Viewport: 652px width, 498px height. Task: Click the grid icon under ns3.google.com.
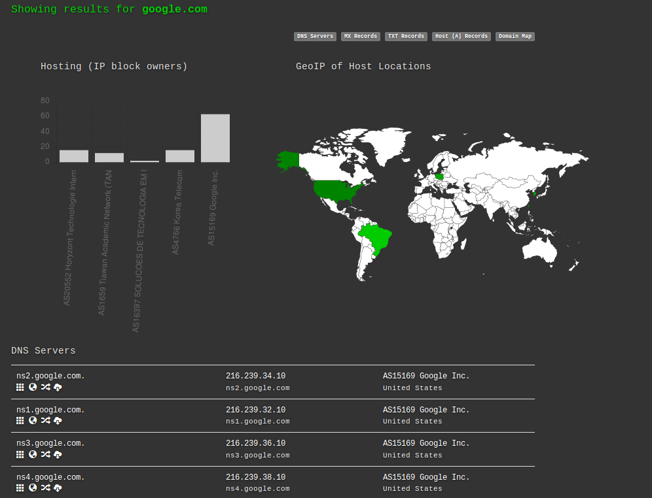[x=20, y=454]
